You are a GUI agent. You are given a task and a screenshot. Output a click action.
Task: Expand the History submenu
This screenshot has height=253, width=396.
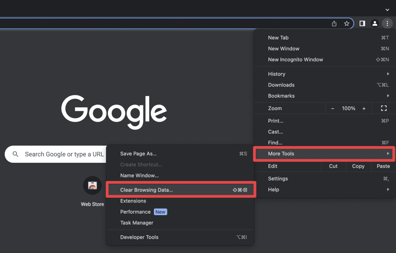pos(325,74)
